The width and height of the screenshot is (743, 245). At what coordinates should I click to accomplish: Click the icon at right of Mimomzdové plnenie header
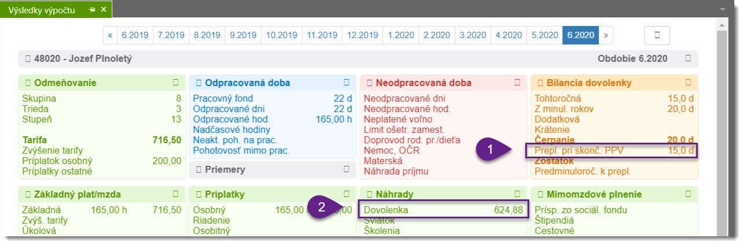coord(688,194)
